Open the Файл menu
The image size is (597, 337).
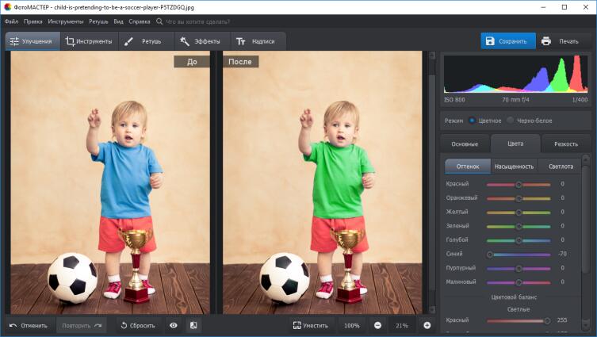[11, 21]
